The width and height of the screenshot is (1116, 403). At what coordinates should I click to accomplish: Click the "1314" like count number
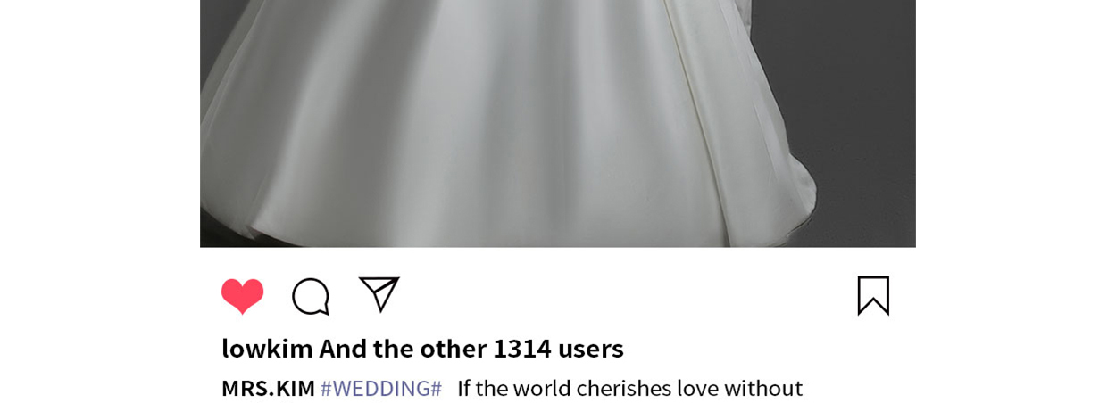(522, 348)
